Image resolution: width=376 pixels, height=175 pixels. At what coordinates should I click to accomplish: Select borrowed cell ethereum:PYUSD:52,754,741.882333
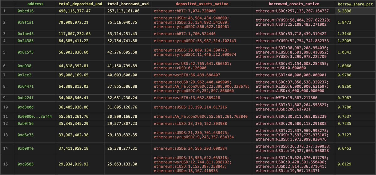(x=292, y=41)
